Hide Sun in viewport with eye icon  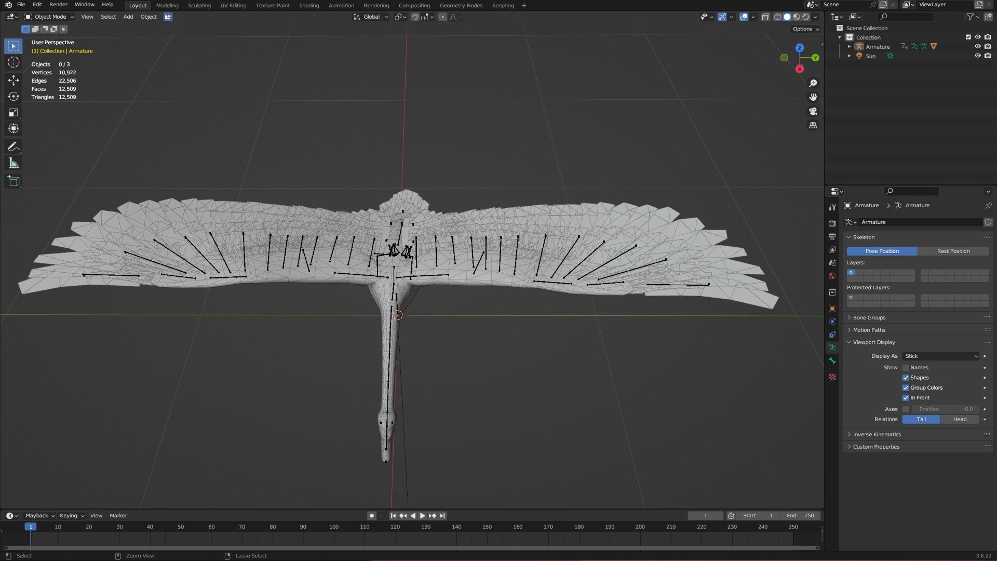coord(977,56)
